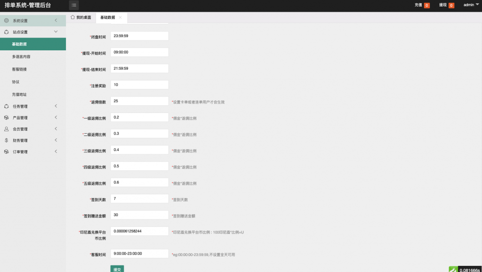Click the 系统设置 gear icon

coord(7,21)
